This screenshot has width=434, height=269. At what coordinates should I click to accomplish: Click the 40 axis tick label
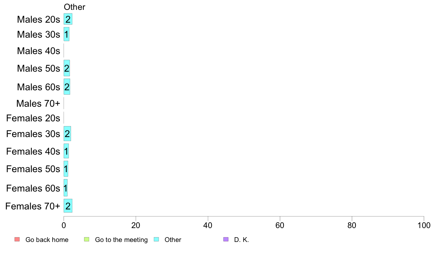coord(208,225)
